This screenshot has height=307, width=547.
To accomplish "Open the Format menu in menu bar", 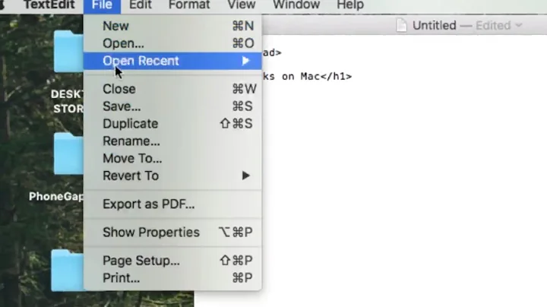I will click(189, 5).
